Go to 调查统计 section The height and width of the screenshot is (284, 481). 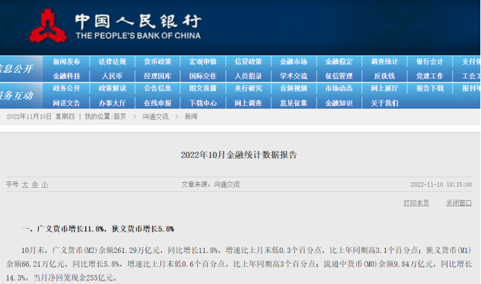(x=384, y=62)
